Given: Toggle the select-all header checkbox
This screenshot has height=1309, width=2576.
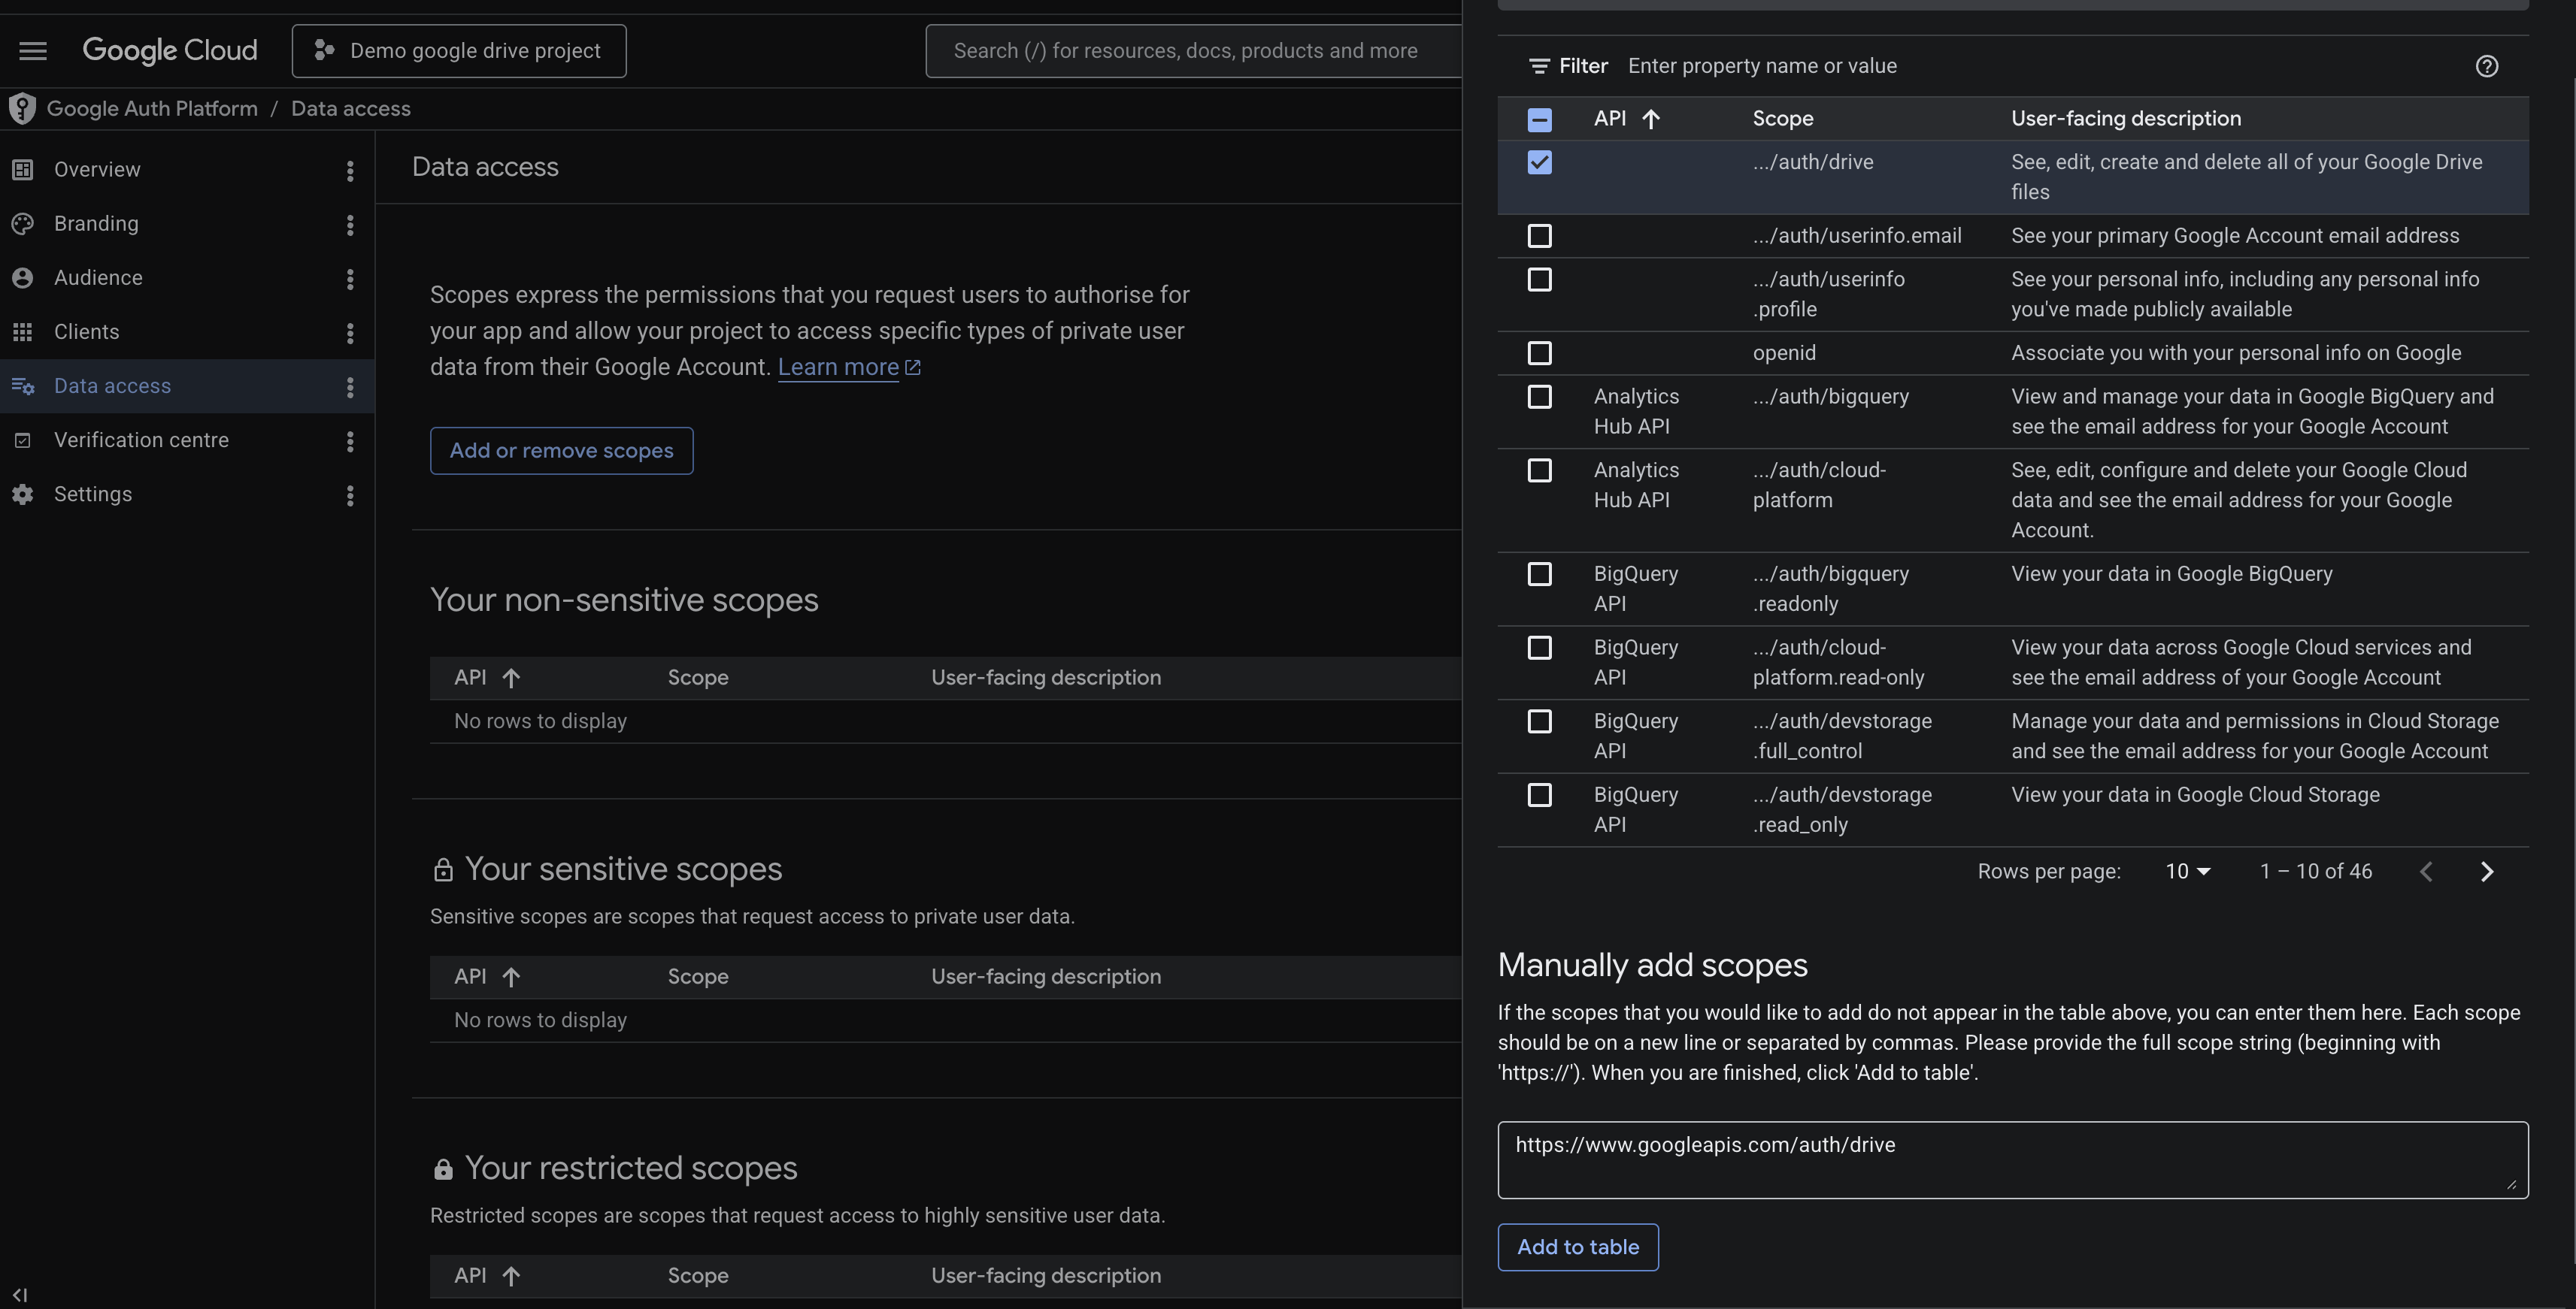Looking at the screenshot, I should pos(1539,120).
